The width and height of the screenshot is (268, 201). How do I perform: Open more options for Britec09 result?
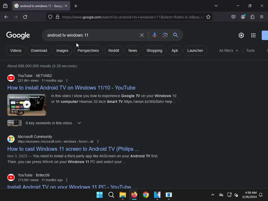(x=67, y=180)
